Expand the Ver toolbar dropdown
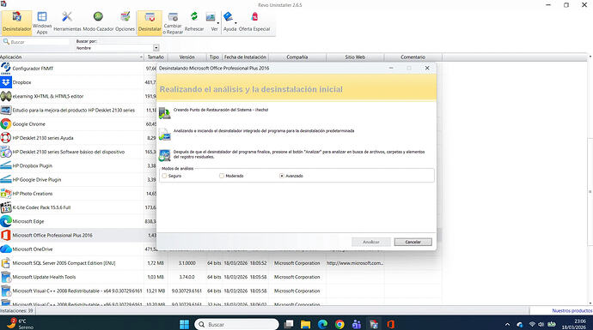This screenshot has width=593, height=330. (217, 23)
